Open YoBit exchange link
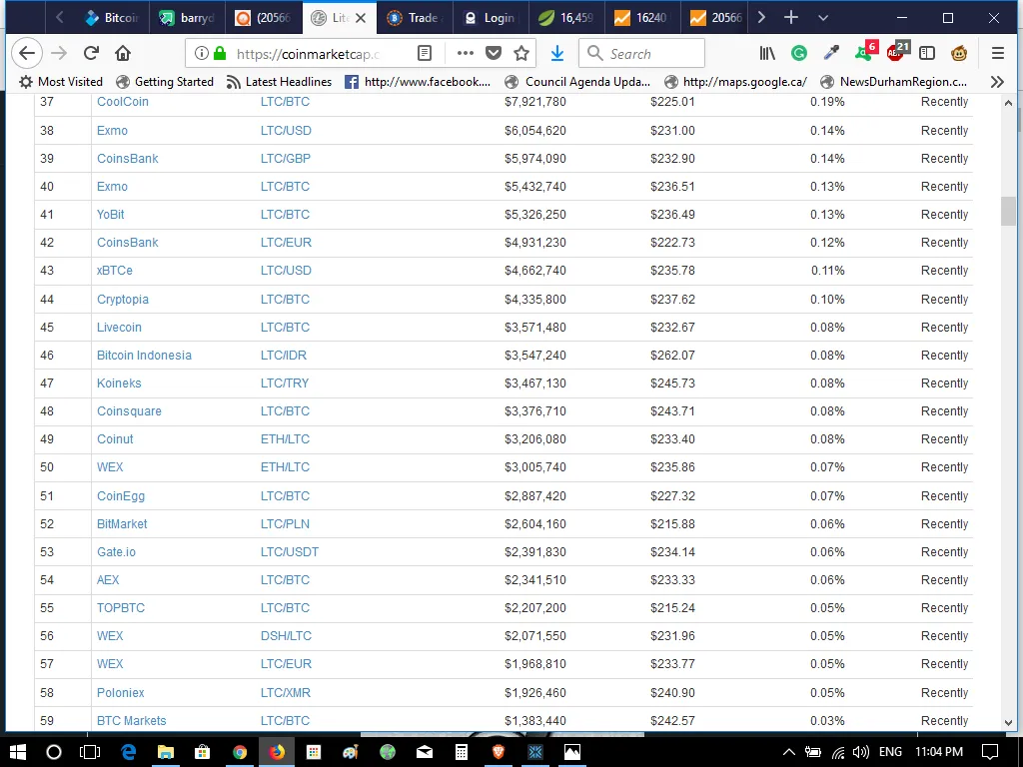This screenshot has height=767, width=1023. pyautogui.click(x=110, y=215)
